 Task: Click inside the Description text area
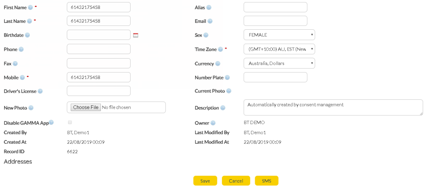(333, 107)
